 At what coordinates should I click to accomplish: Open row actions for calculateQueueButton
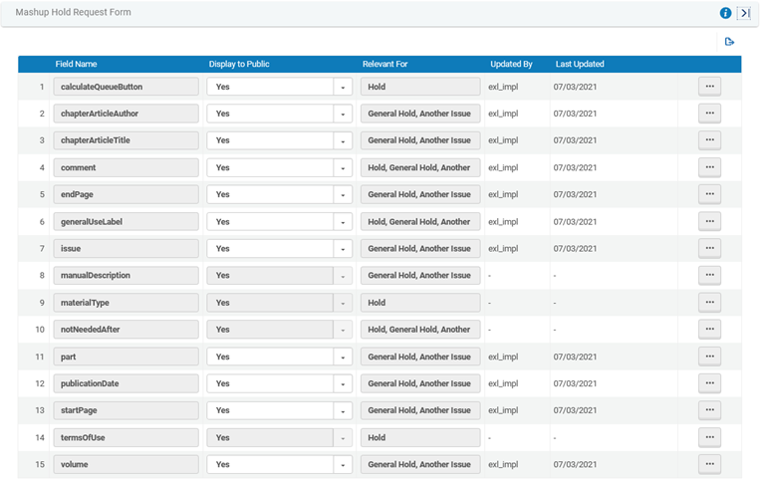(x=709, y=87)
